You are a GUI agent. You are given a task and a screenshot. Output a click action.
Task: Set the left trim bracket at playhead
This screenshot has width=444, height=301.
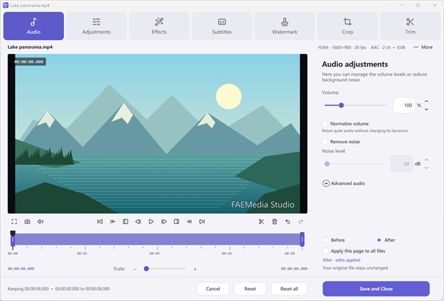coord(126,222)
